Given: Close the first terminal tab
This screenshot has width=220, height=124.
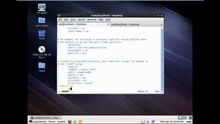Looking at the screenshot, I should click(108, 24).
